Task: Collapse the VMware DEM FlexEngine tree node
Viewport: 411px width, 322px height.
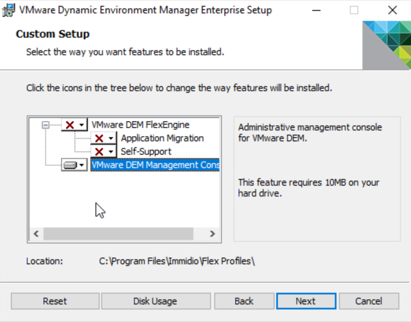Action: 46,125
